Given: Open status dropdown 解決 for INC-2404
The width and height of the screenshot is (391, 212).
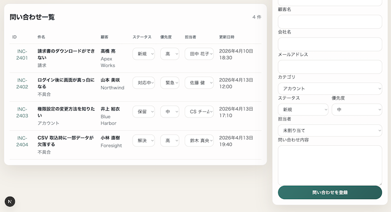Looking at the screenshot, I should pyautogui.click(x=143, y=140).
